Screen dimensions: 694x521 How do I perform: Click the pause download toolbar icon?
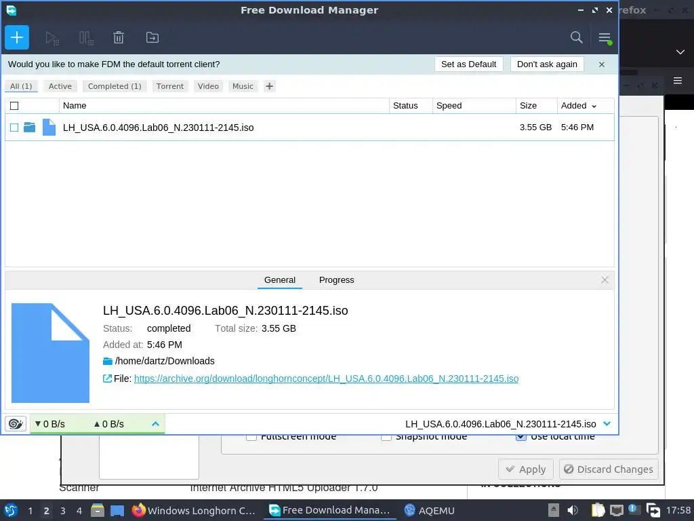click(x=86, y=38)
